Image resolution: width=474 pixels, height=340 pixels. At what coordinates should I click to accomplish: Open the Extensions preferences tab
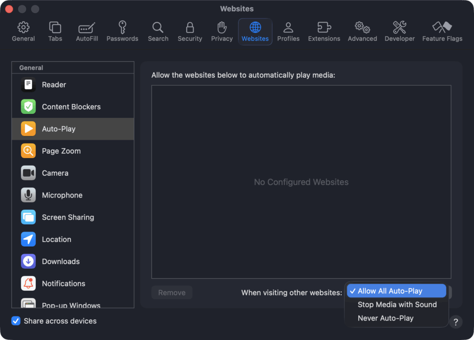[324, 31]
